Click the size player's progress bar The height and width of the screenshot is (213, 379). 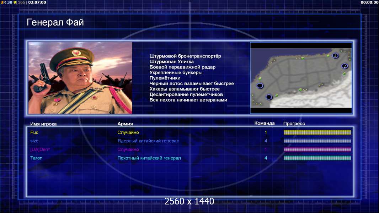[317, 141]
